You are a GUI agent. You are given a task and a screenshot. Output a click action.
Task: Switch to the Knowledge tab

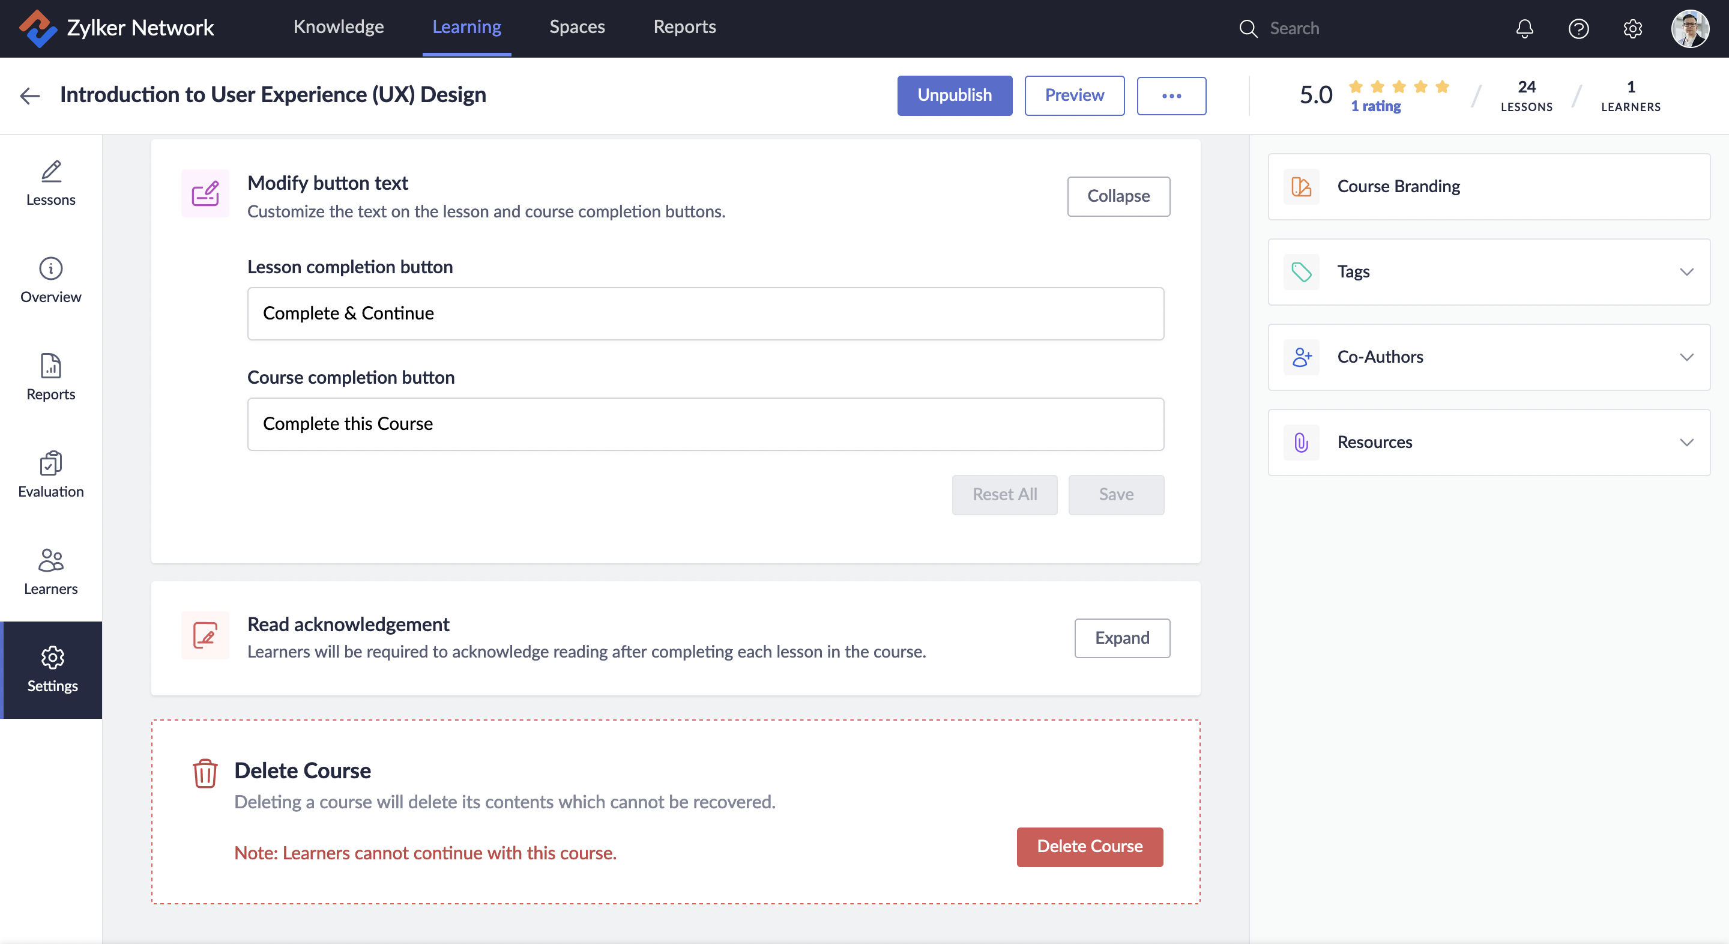[x=338, y=27]
